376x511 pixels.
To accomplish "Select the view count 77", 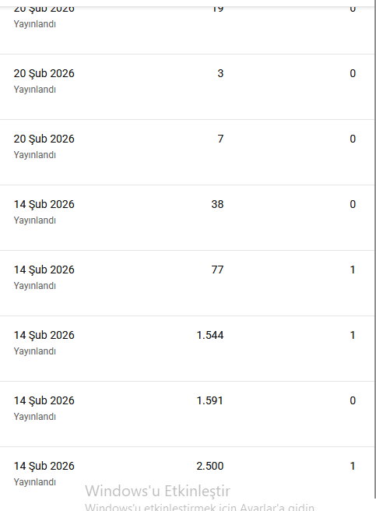I will [x=217, y=270].
